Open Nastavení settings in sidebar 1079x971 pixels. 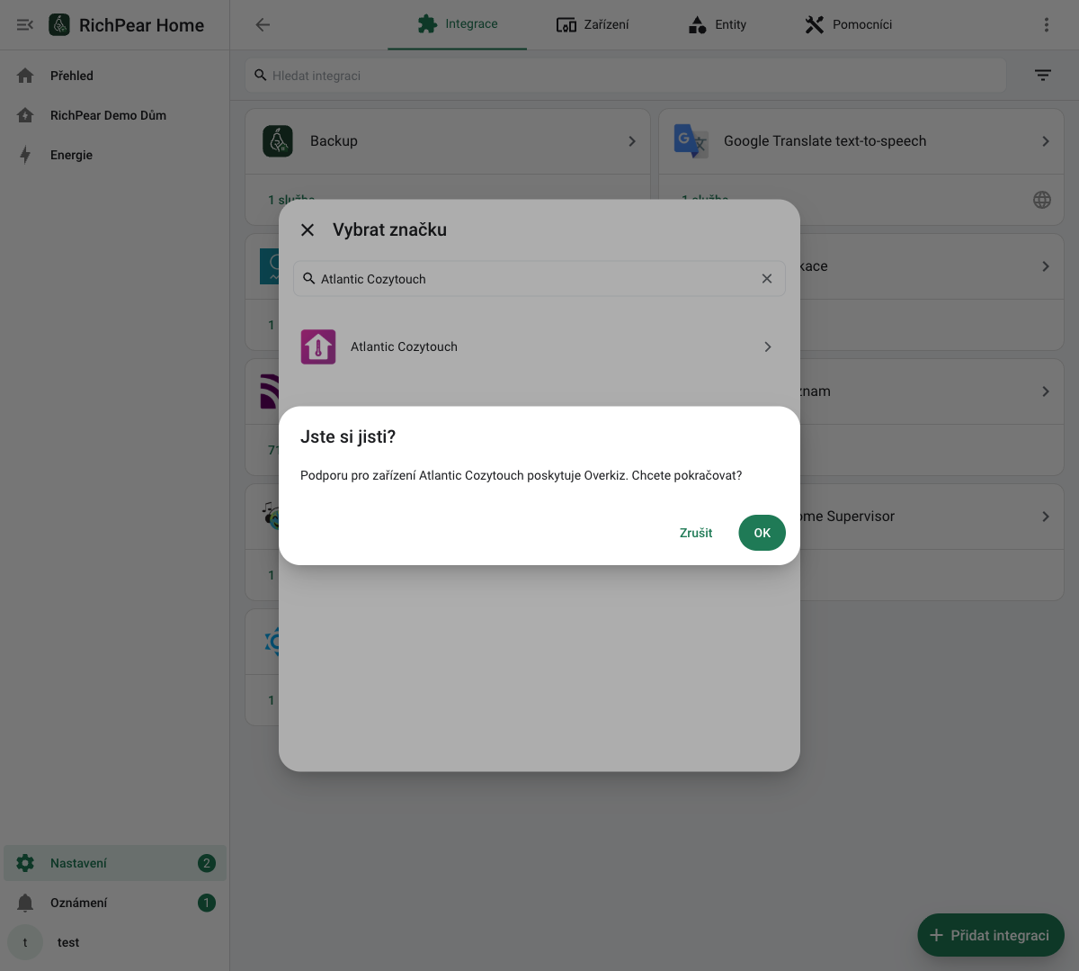(115, 863)
